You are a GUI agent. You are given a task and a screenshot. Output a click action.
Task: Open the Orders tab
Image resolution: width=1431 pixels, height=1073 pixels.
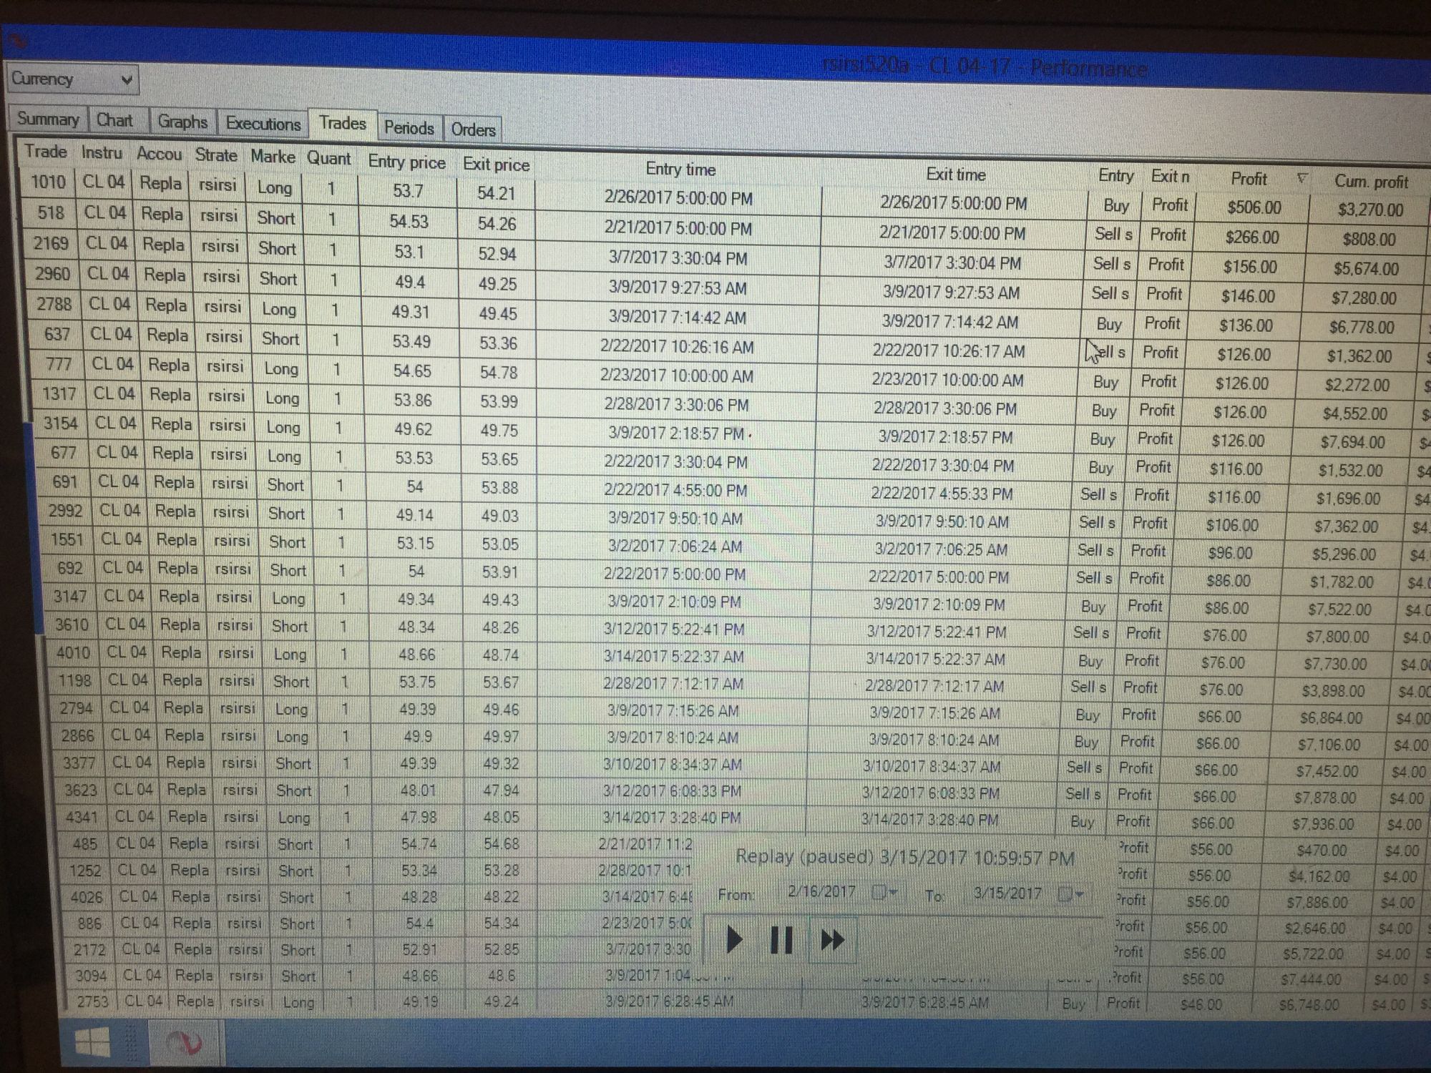pyautogui.click(x=473, y=129)
